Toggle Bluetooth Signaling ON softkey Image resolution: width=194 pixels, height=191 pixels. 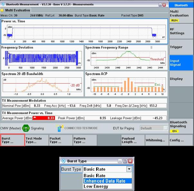click(x=181, y=126)
